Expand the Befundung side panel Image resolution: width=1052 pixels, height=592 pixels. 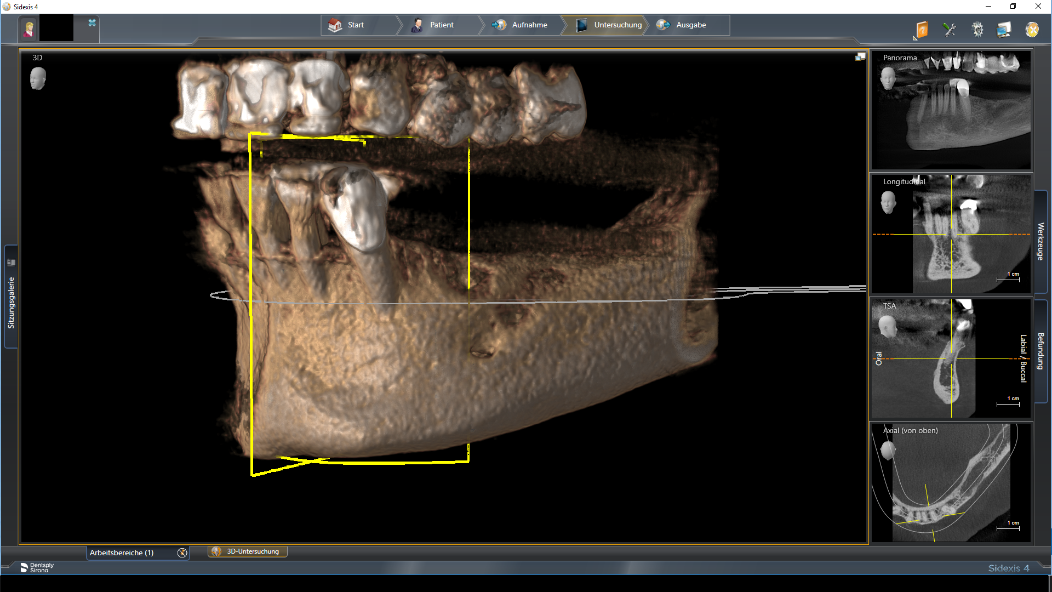[1040, 351]
